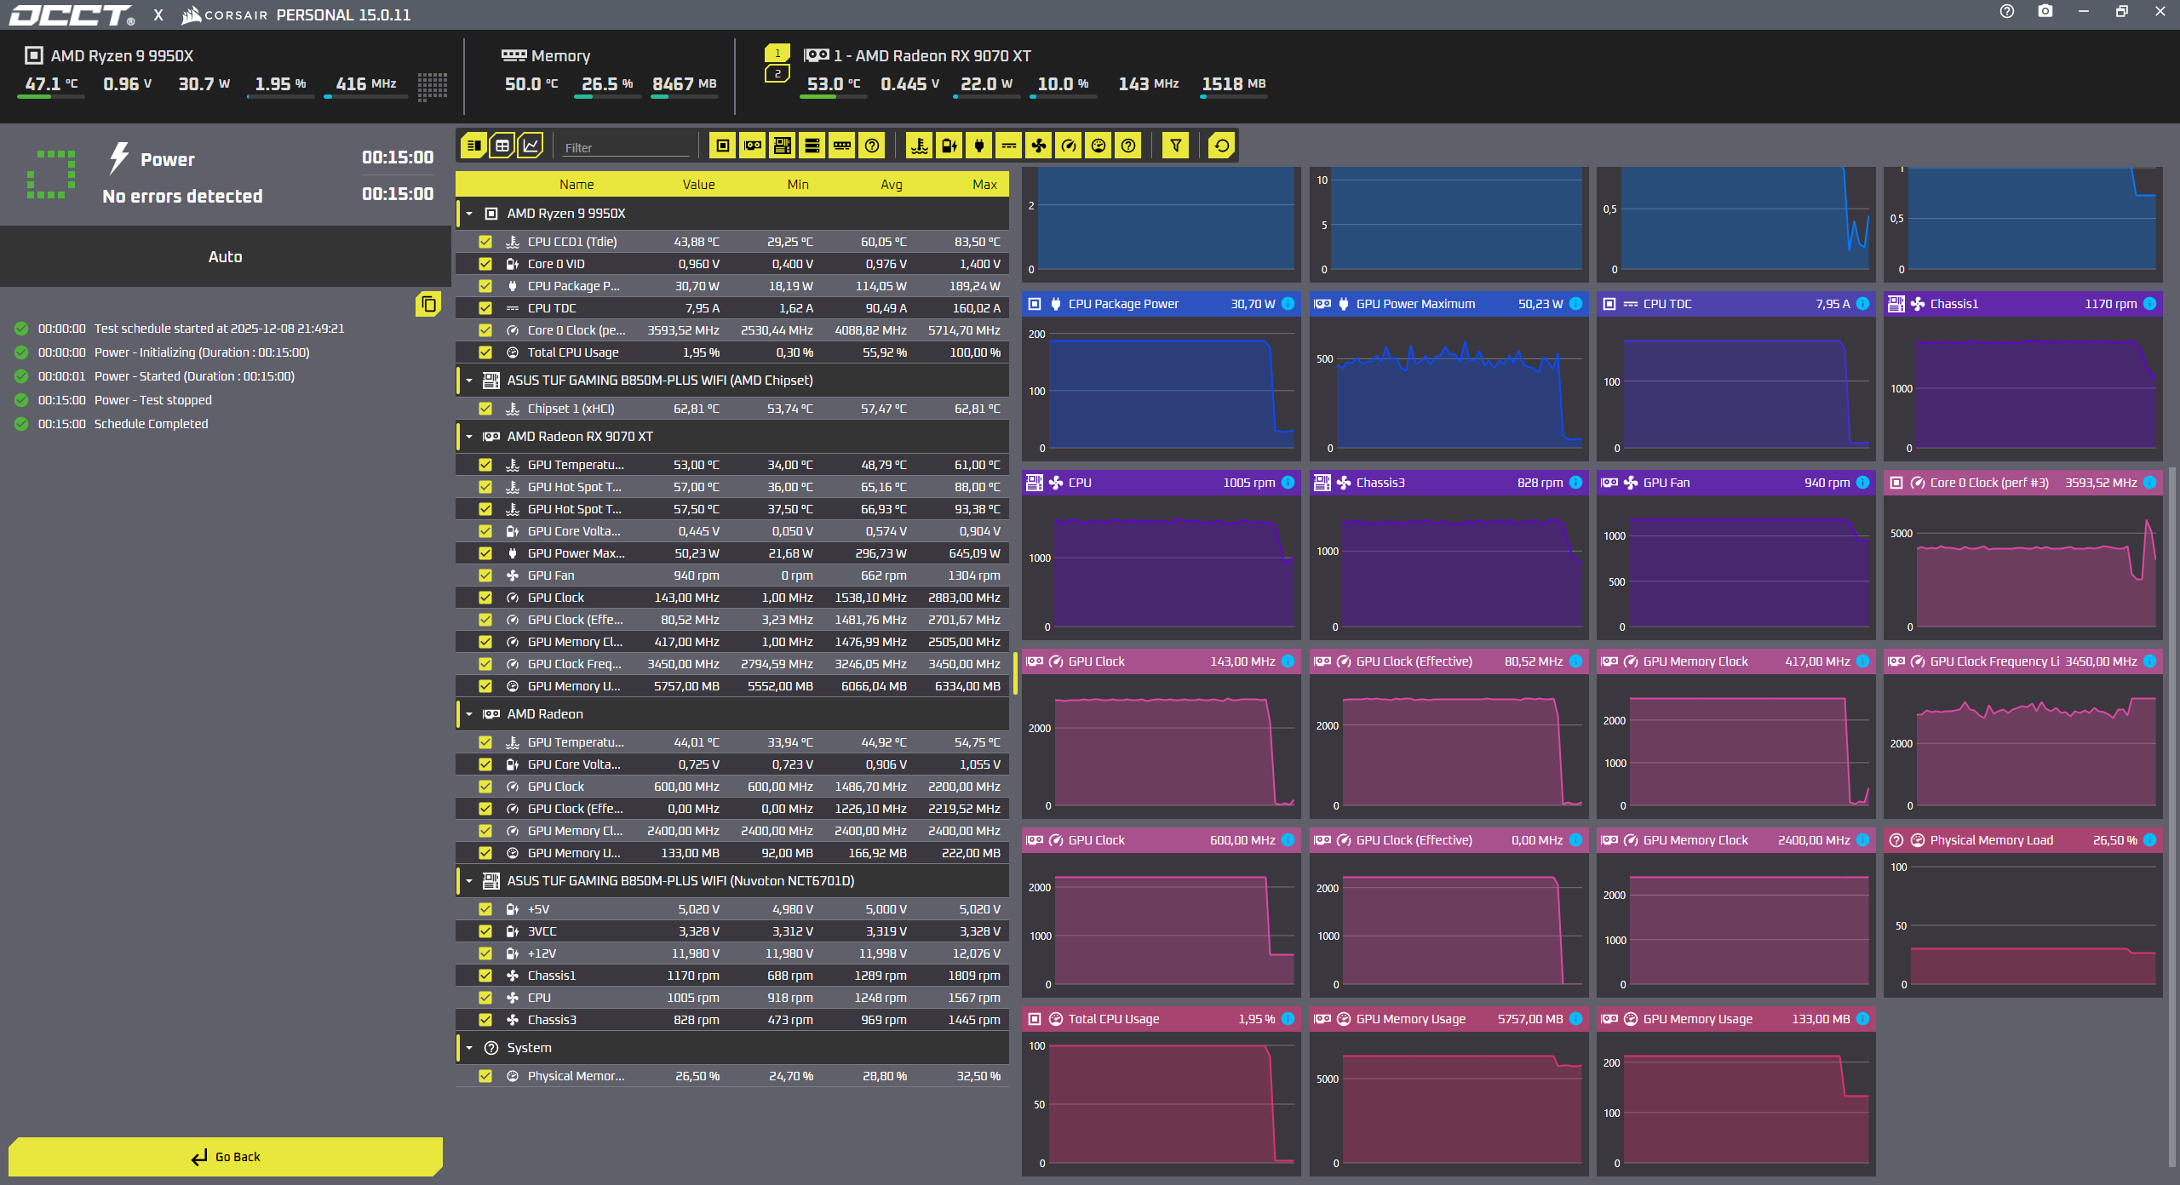Collapse the AMD Ryzen 9 9950X group
Image resolution: width=2180 pixels, height=1185 pixels.
[469, 214]
